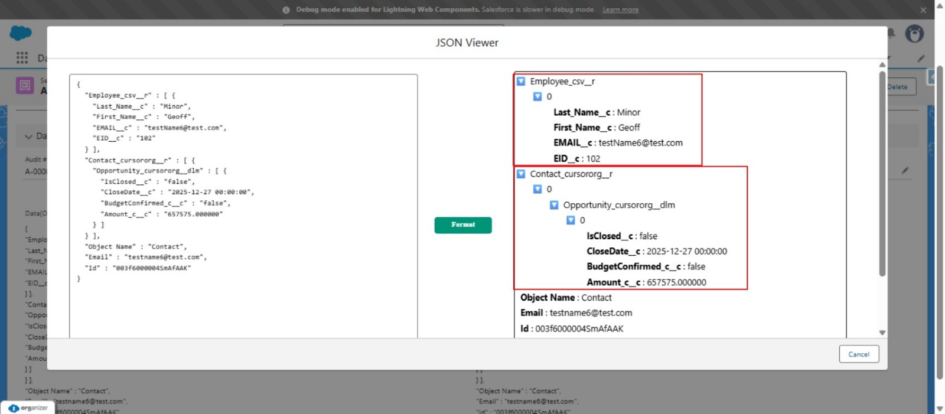
Task: Click the Object Name : Contact entry
Action: [x=566, y=298]
